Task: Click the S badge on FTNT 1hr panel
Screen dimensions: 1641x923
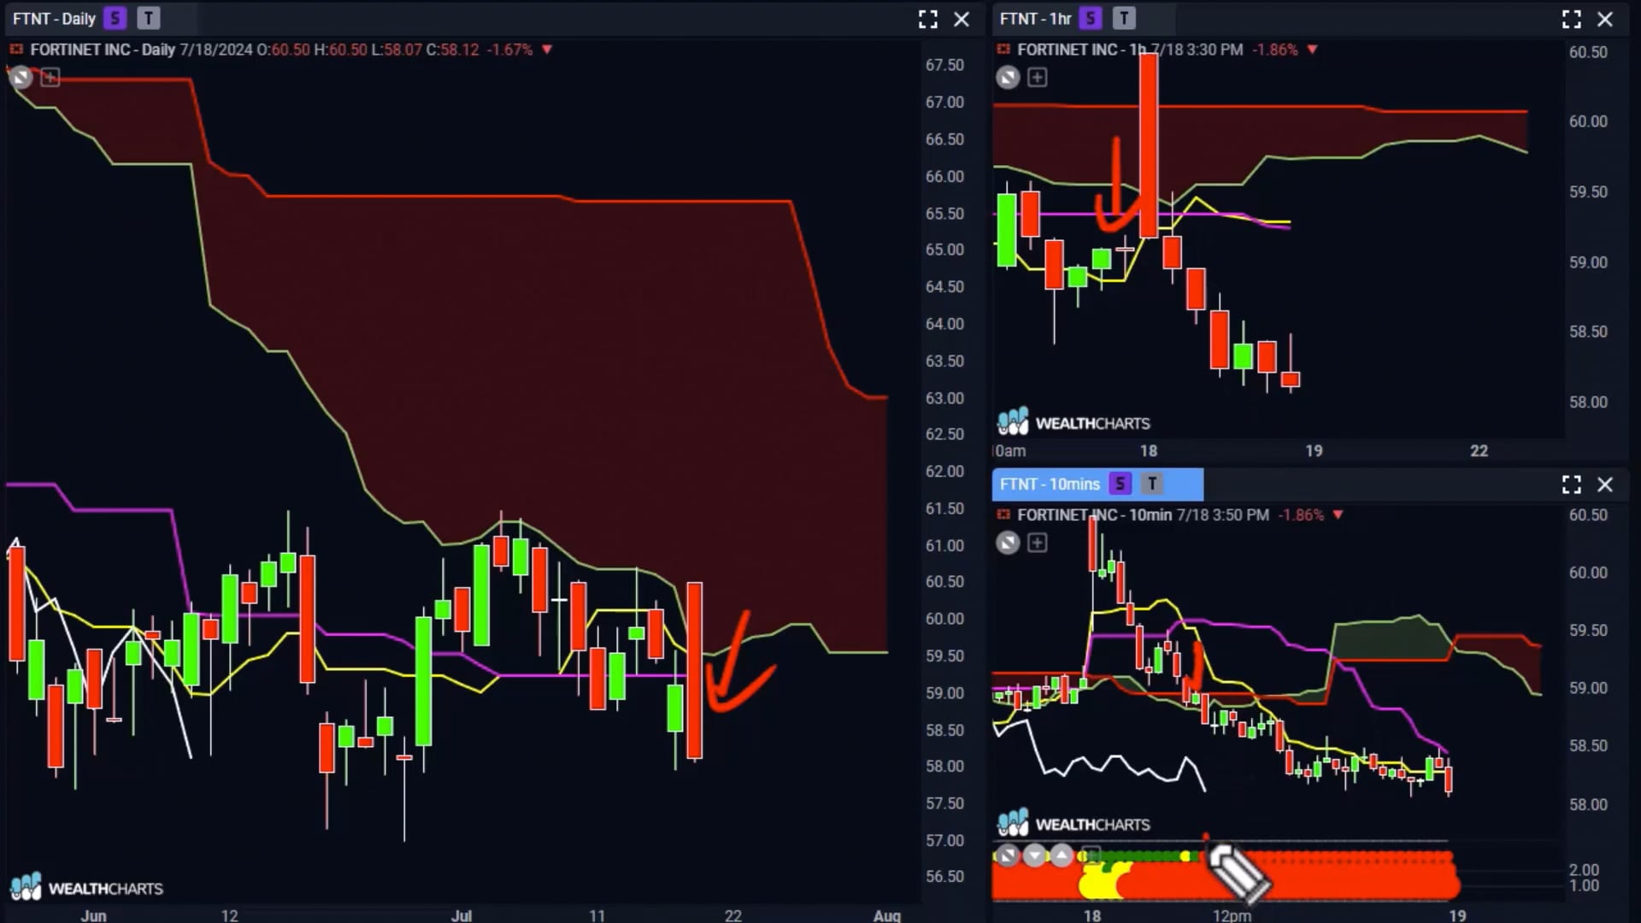Action: click(1090, 18)
